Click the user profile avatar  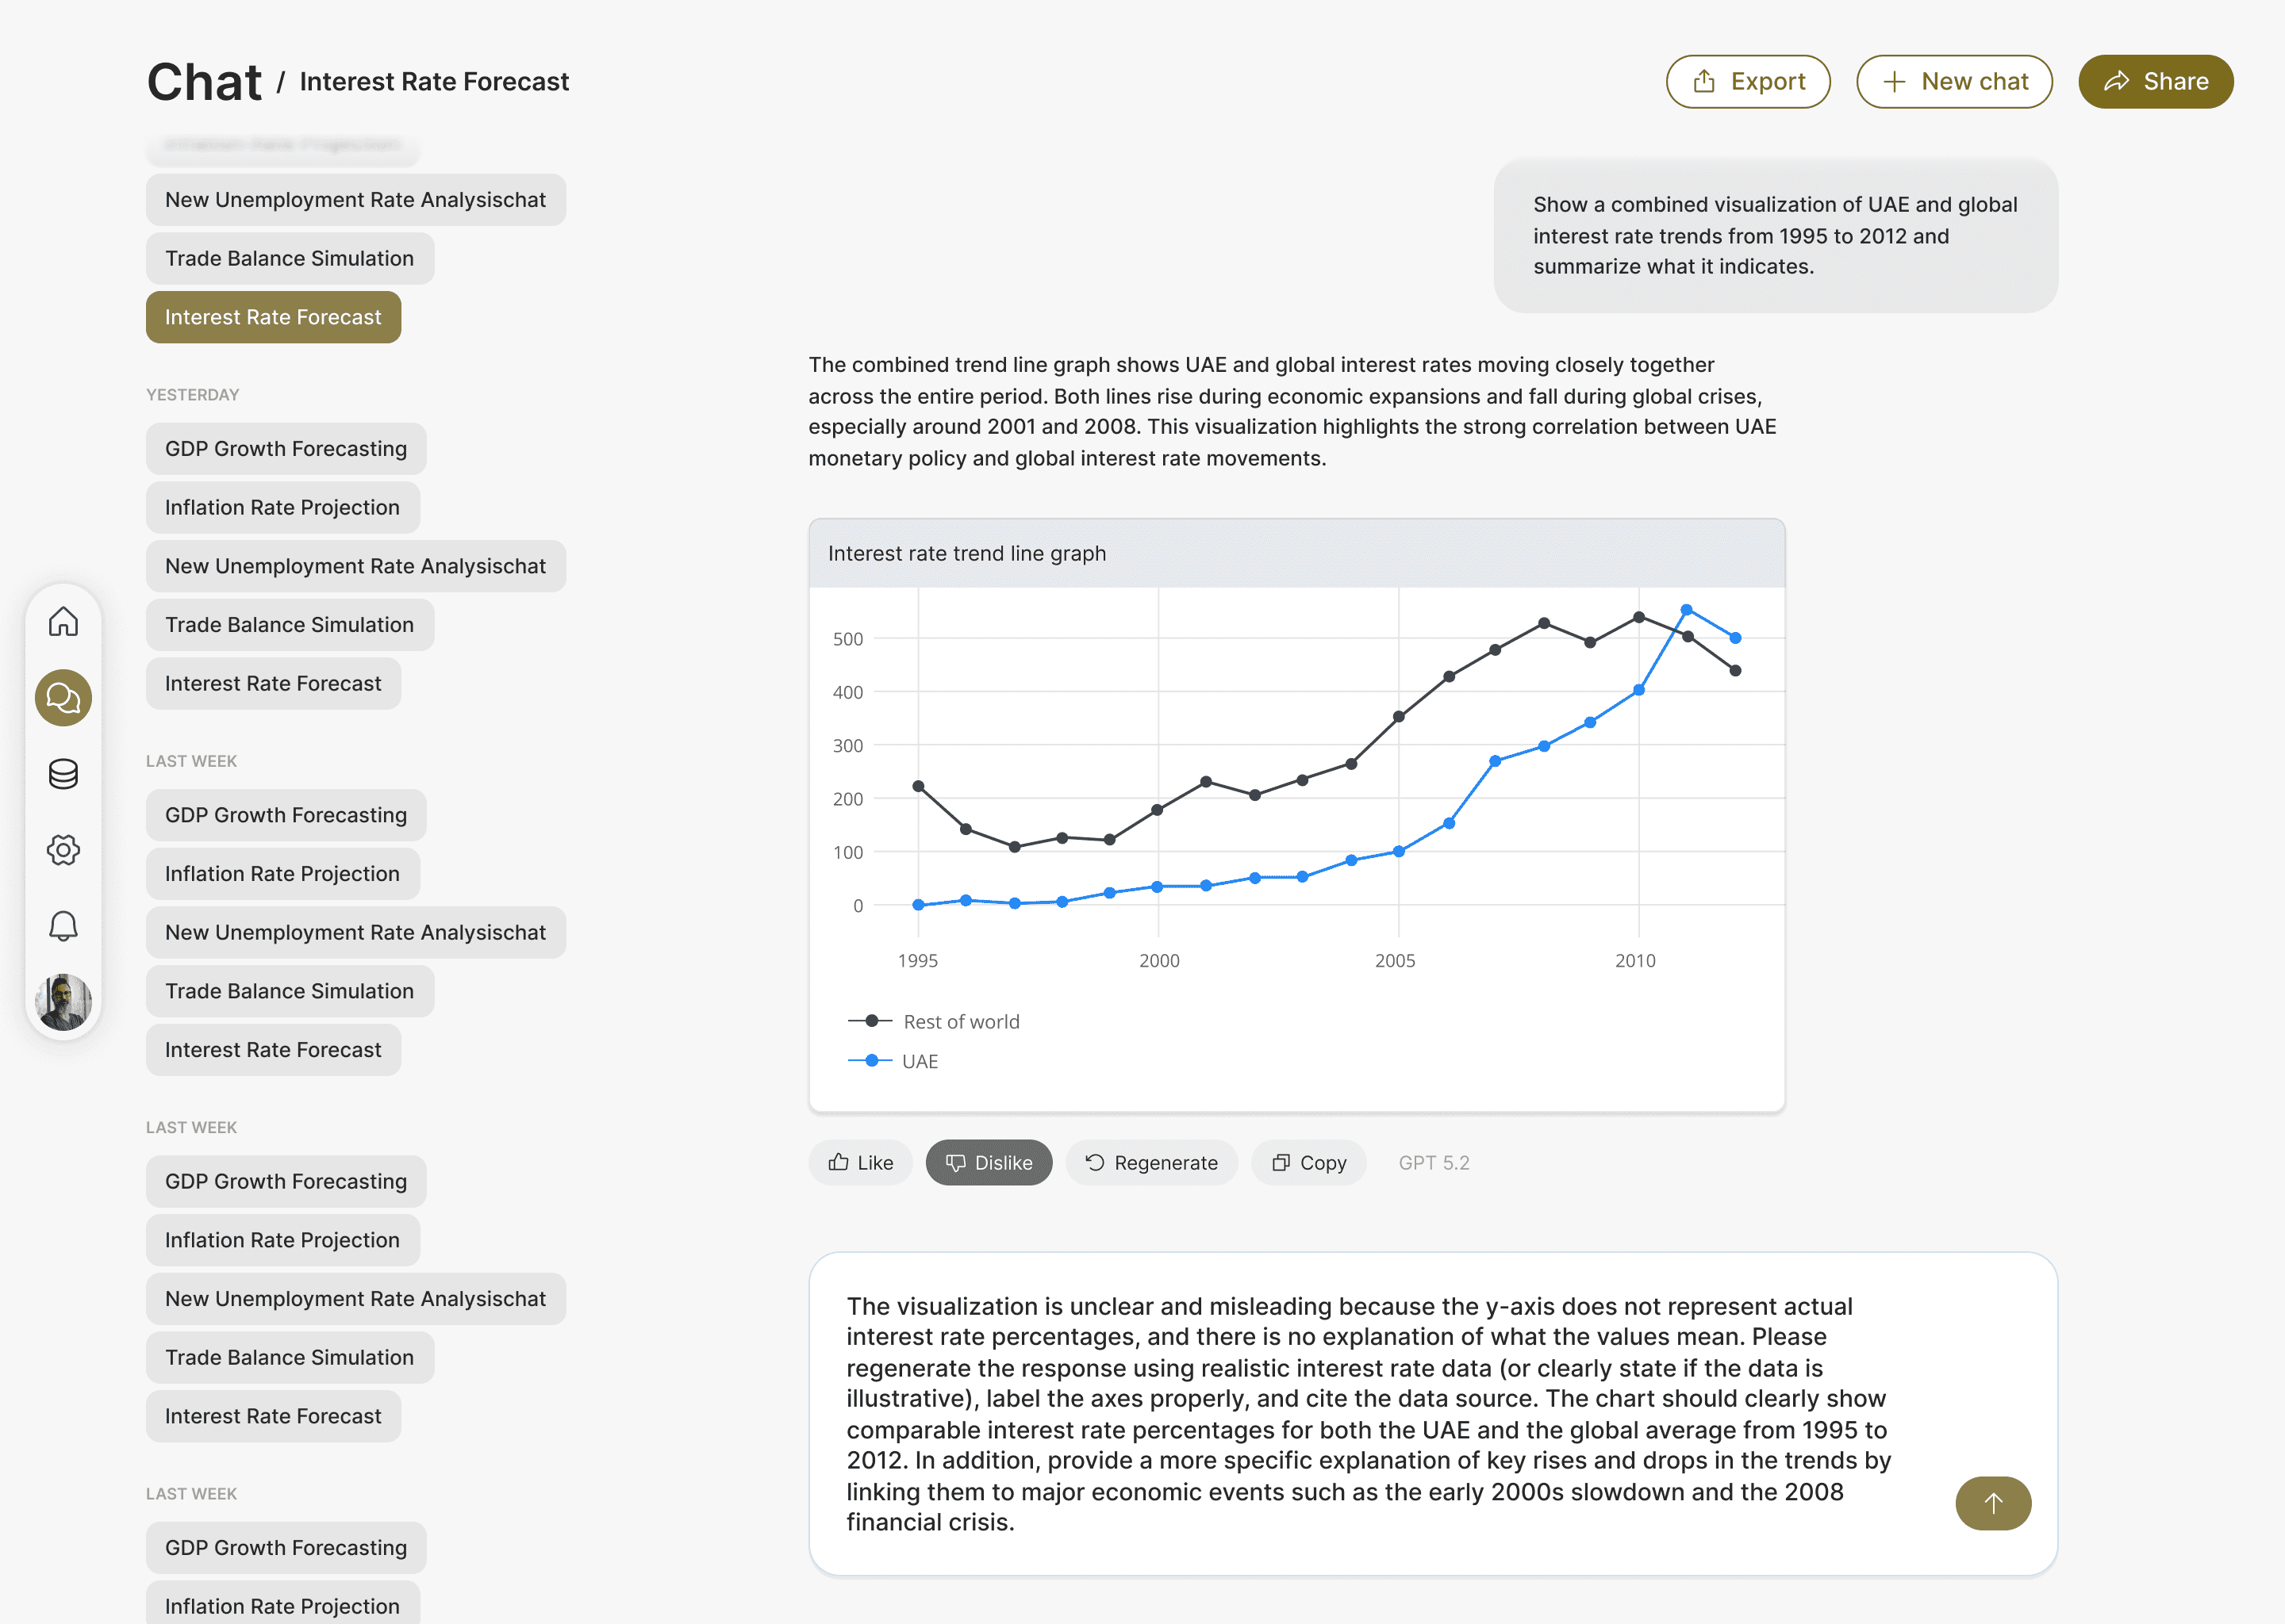click(63, 1001)
